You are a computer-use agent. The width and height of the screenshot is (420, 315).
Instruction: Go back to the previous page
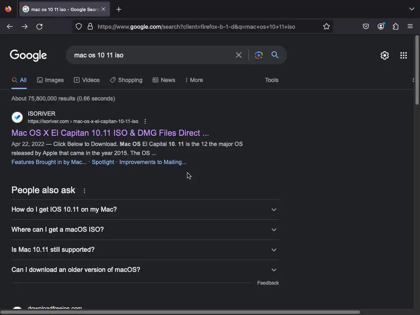(10, 27)
